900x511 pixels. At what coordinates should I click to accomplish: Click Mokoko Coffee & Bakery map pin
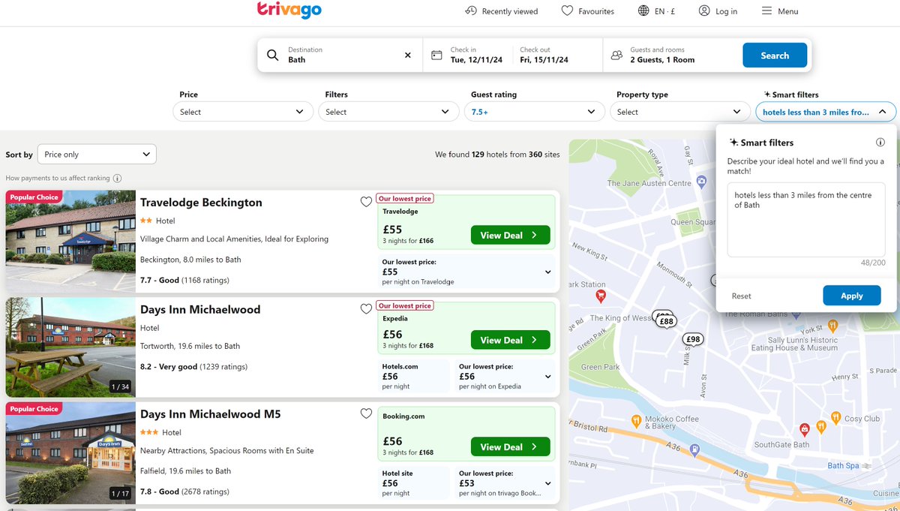[637, 420]
